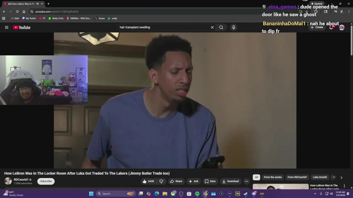The height and width of the screenshot is (198, 353).
Task: Open the Melly | Kick bookmark
Action: (56, 18)
